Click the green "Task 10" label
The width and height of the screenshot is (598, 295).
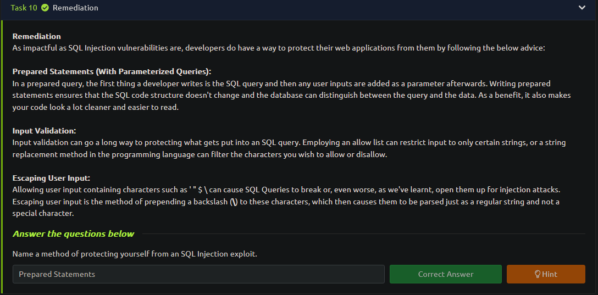tap(24, 8)
